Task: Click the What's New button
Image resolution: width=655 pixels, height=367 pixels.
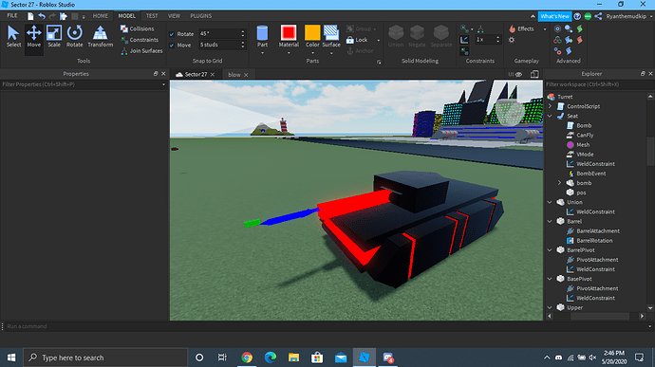Action: pyautogui.click(x=554, y=16)
